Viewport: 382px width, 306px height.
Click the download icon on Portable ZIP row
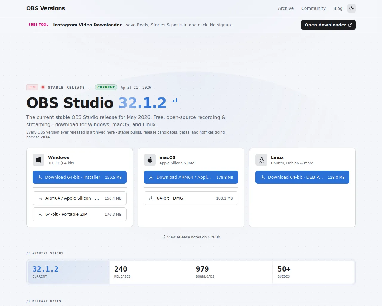tap(40, 214)
